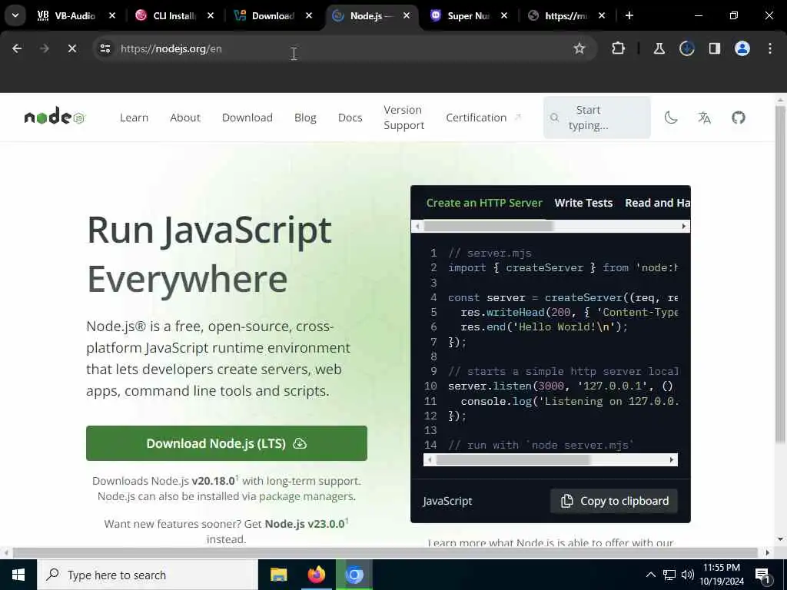Click the address bar URL

tap(171, 48)
